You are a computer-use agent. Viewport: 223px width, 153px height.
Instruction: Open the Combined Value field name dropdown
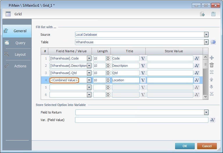coord(89,80)
